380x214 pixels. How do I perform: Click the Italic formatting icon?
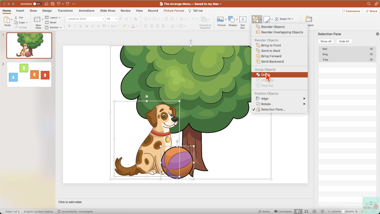pos(75,26)
